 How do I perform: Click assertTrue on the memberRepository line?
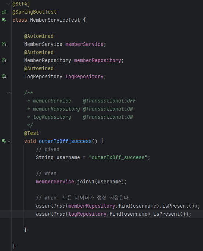click(x=51, y=206)
